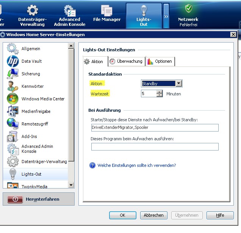
Task: Select Lights-Out lightbulb in top toolbar
Action: coord(144,11)
